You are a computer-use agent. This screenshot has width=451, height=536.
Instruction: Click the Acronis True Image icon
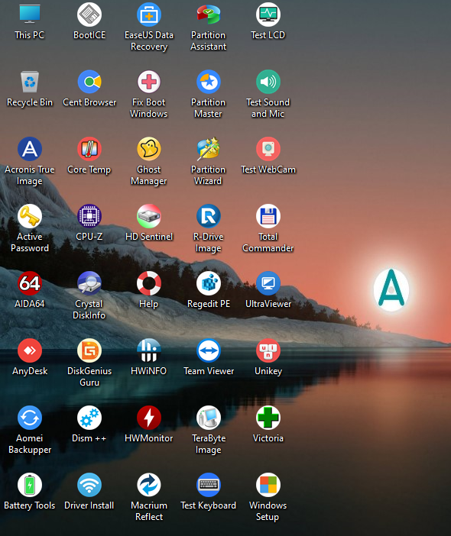point(29,149)
